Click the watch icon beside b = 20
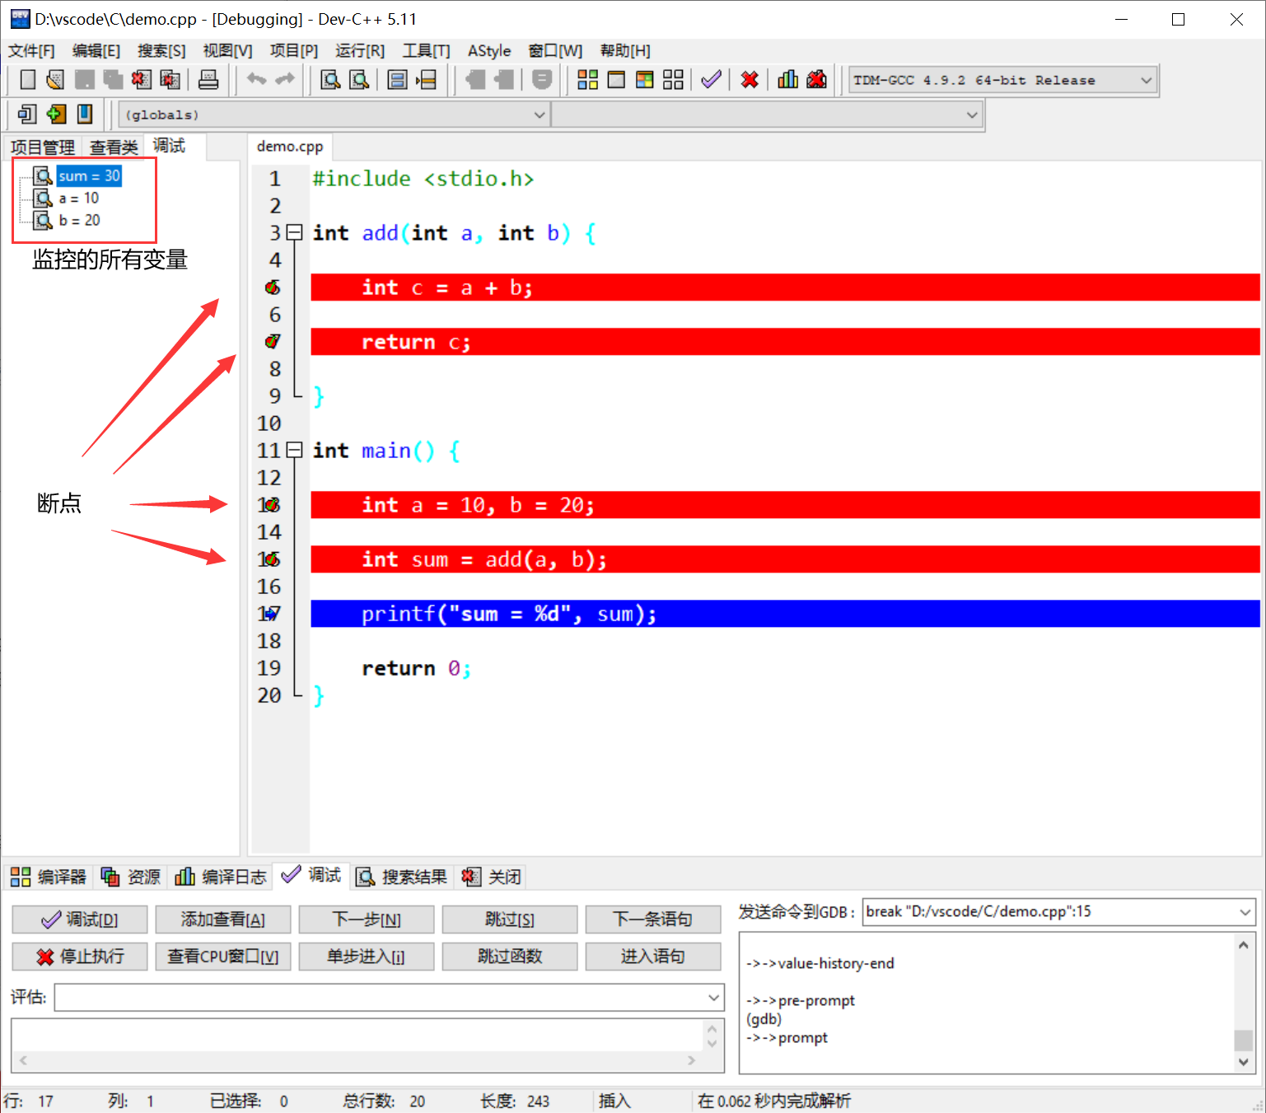This screenshot has height=1113, width=1266. (43, 220)
